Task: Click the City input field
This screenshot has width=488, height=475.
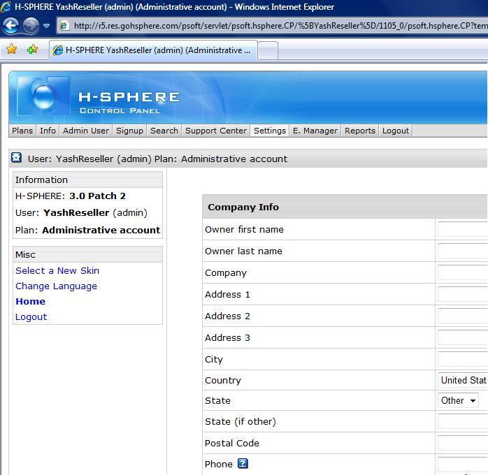Action: tap(462, 359)
